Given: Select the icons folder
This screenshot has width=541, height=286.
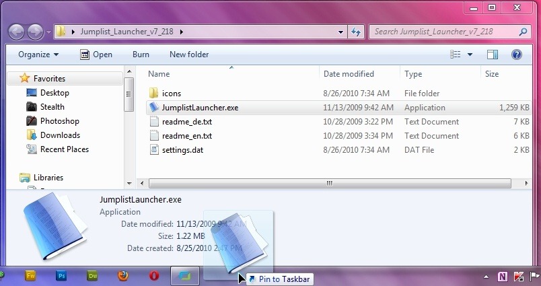Looking at the screenshot, I should [172, 94].
